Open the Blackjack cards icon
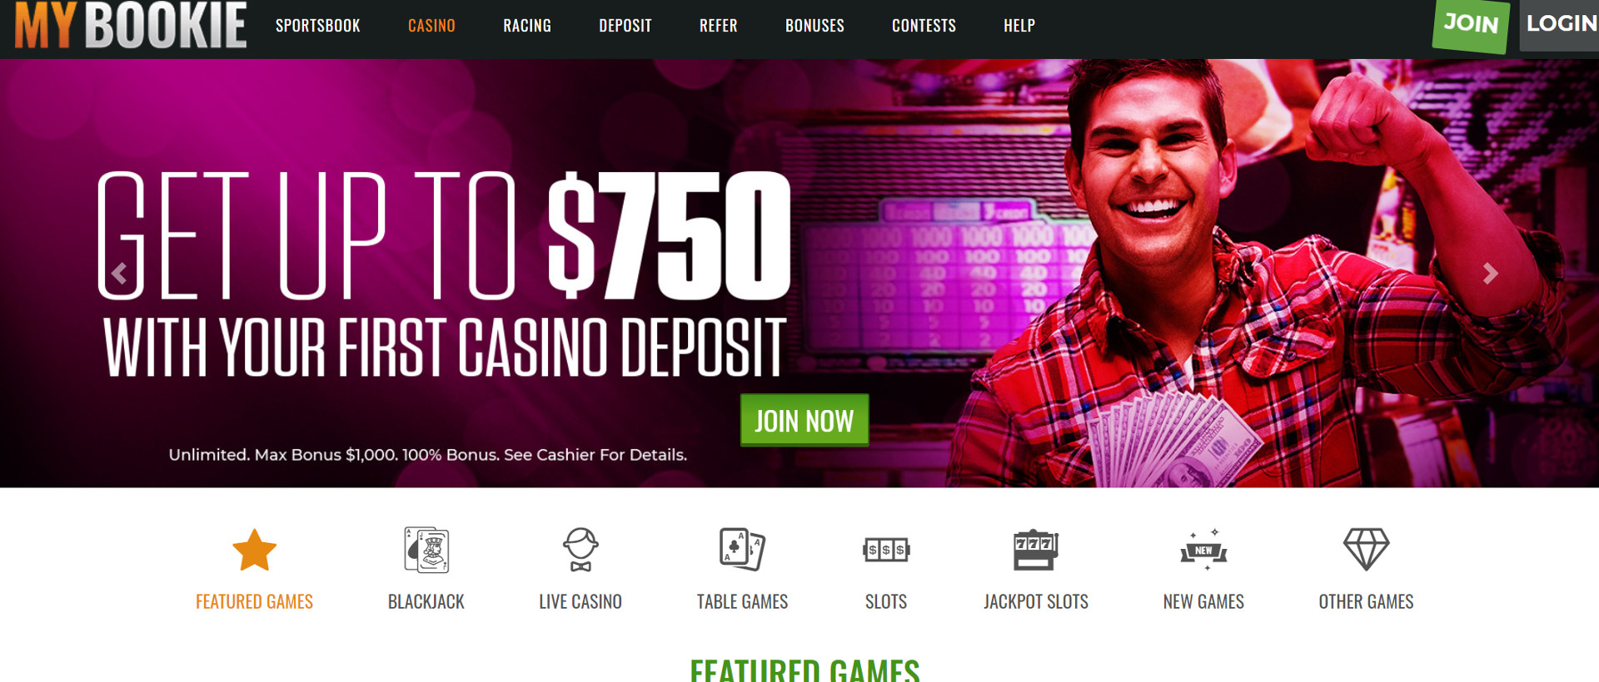Screen dimensions: 1599x682 tap(426, 550)
